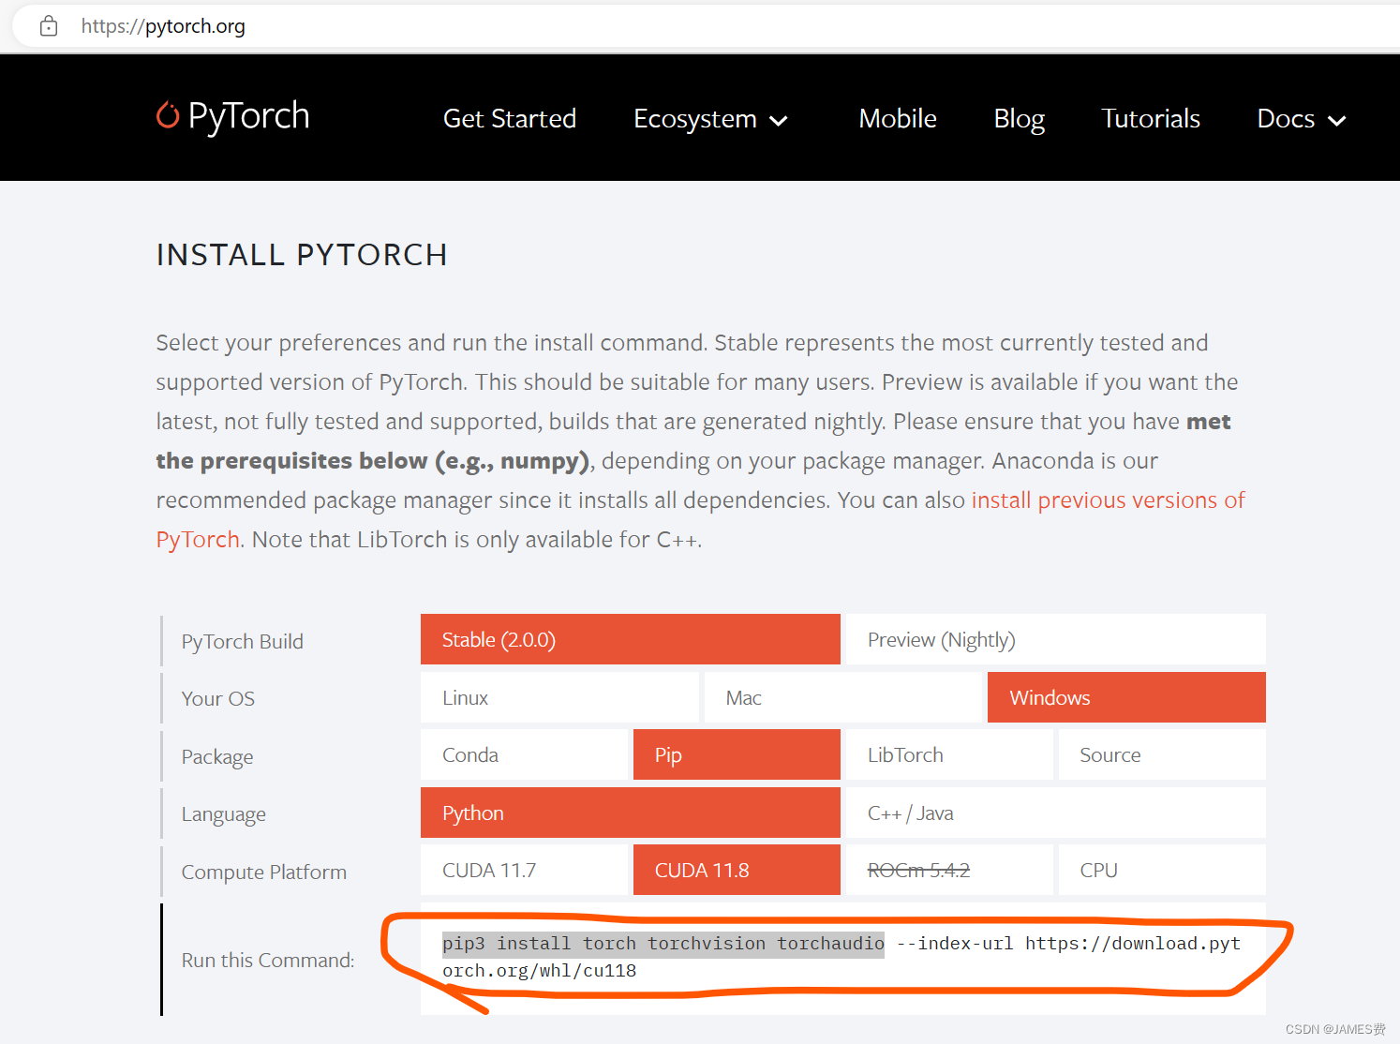The image size is (1400, 1044).
Task: Select CUDA 11.7 compute platform
Action: coord(524,870)
